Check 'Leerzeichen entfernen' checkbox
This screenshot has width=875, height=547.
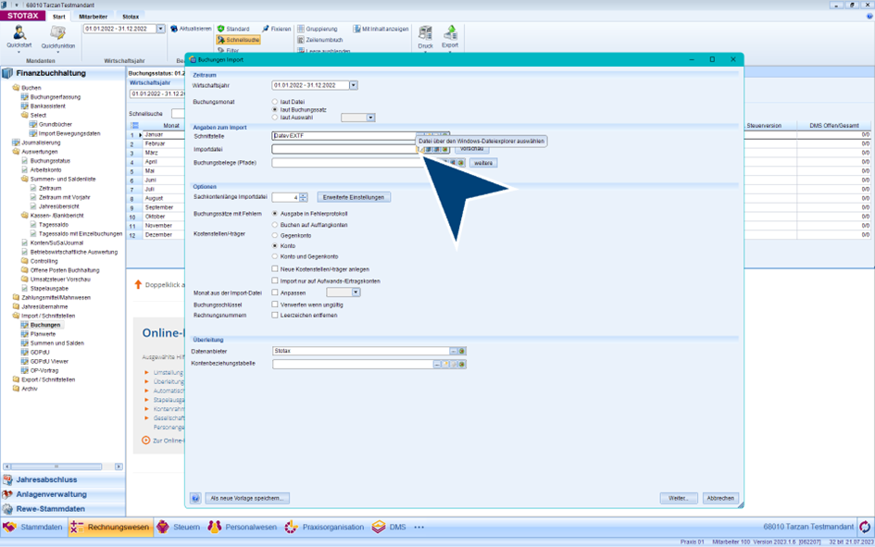[x=275, y=316]
